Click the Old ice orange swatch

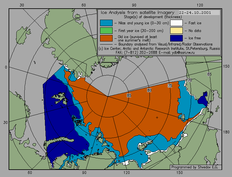click(x=106, y=38)
